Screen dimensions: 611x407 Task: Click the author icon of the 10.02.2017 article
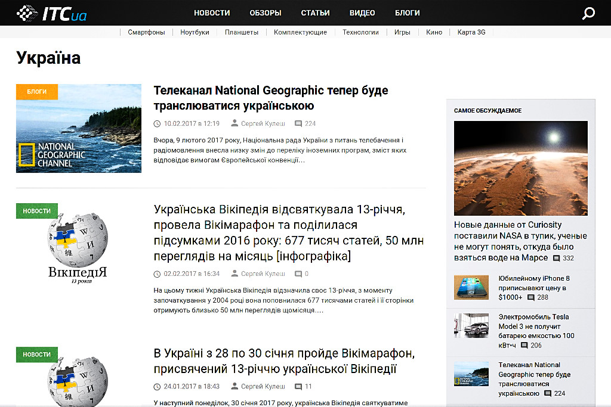pos(234,123)
